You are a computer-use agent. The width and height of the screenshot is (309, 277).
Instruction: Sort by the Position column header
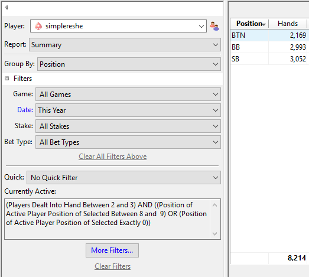tap(249, 24)
